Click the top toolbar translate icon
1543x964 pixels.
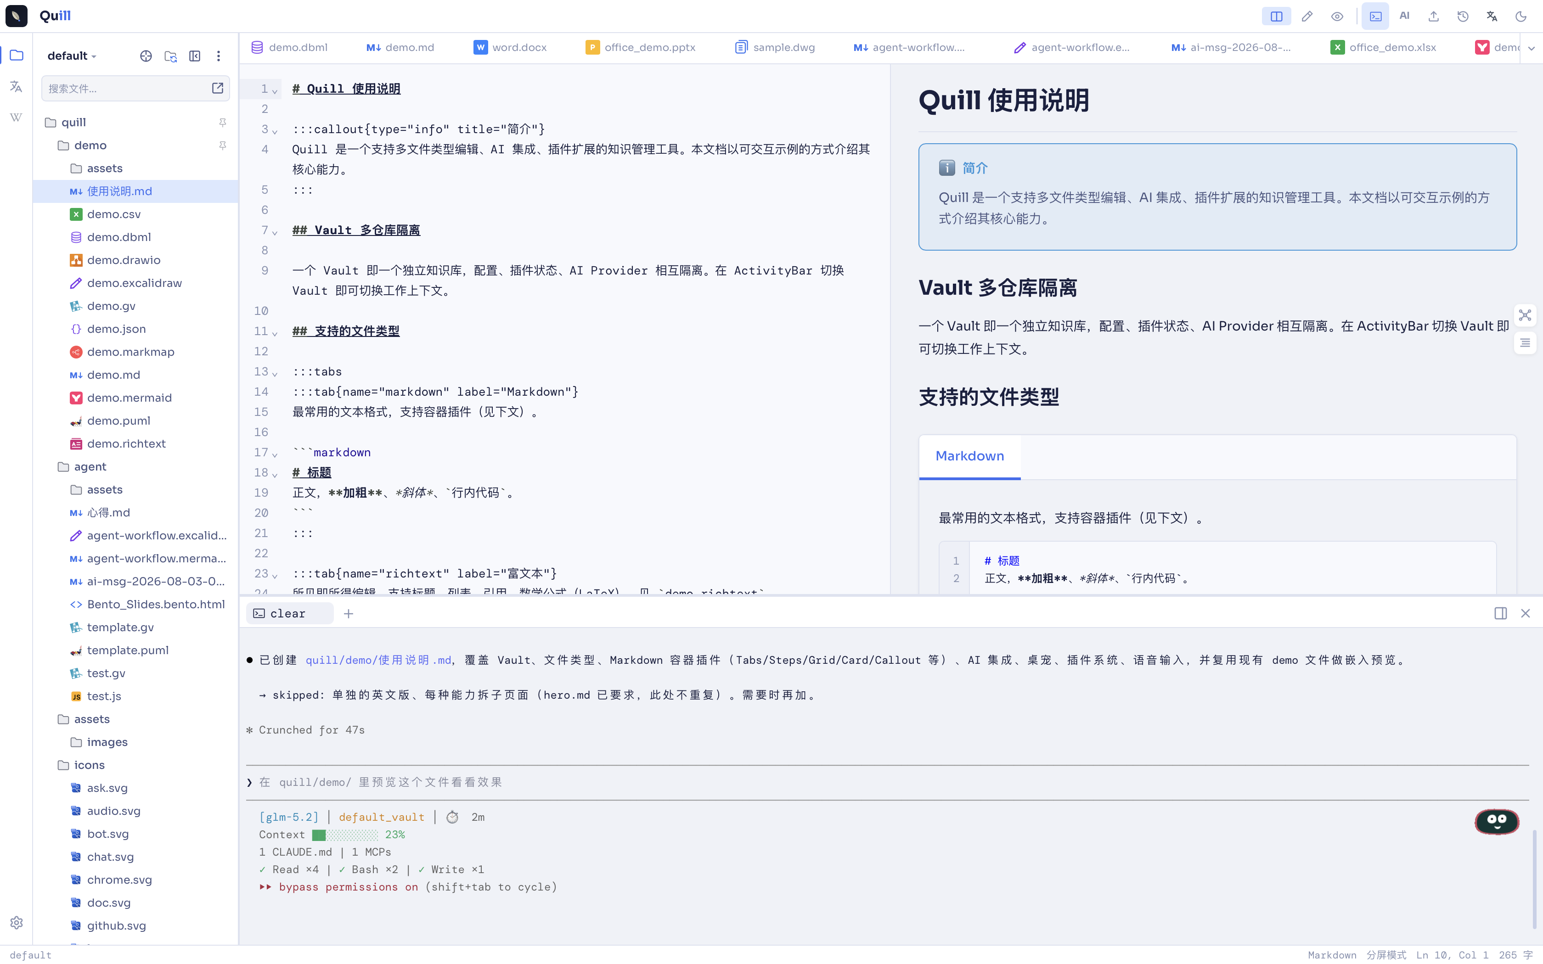1492,17
